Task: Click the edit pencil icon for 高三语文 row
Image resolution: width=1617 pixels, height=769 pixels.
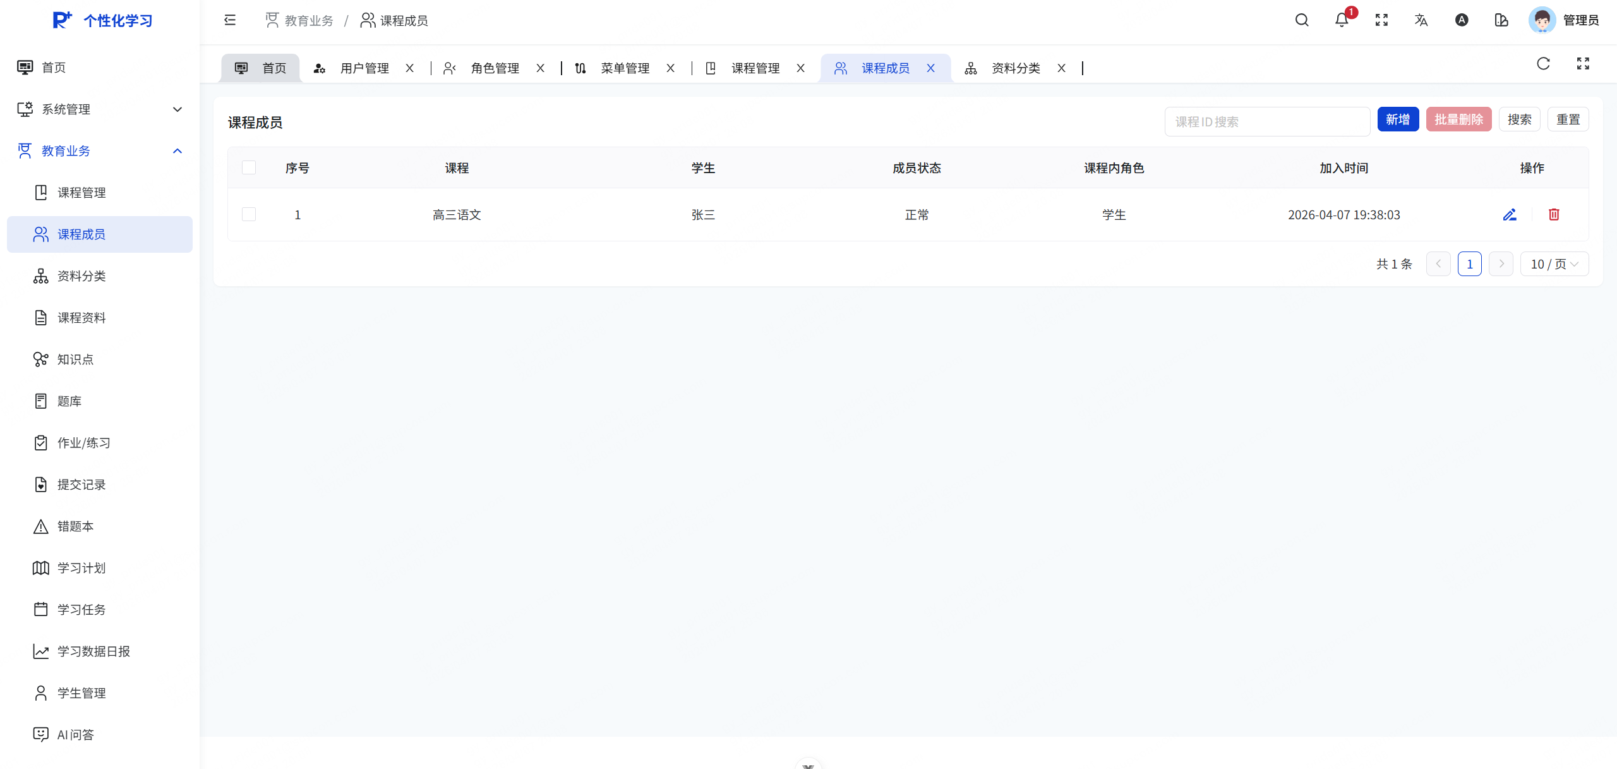Action: pos(1510,215)
